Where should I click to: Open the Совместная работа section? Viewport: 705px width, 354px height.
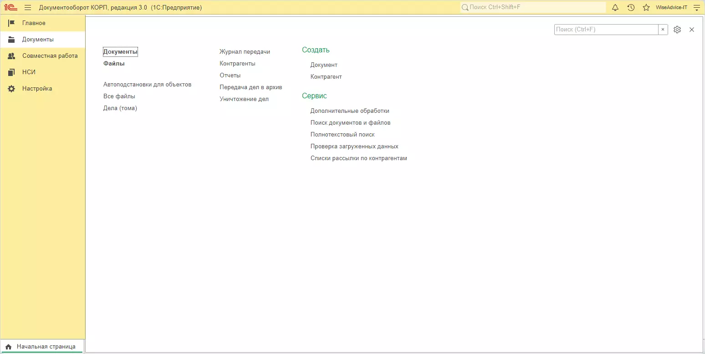coord(42,56)
